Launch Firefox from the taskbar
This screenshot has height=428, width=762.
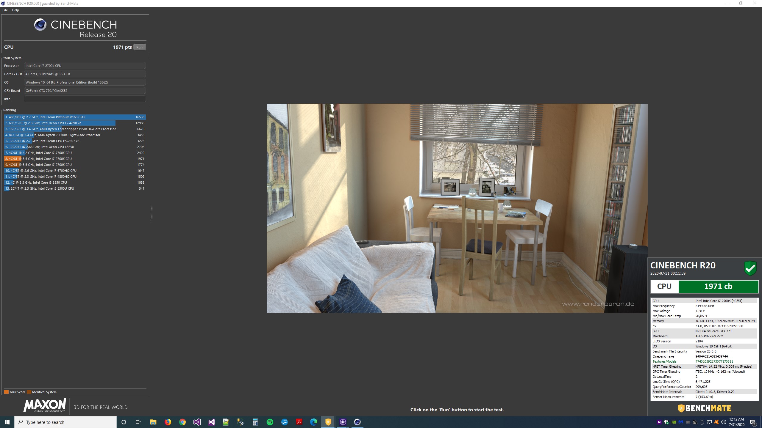pos(168,422)
